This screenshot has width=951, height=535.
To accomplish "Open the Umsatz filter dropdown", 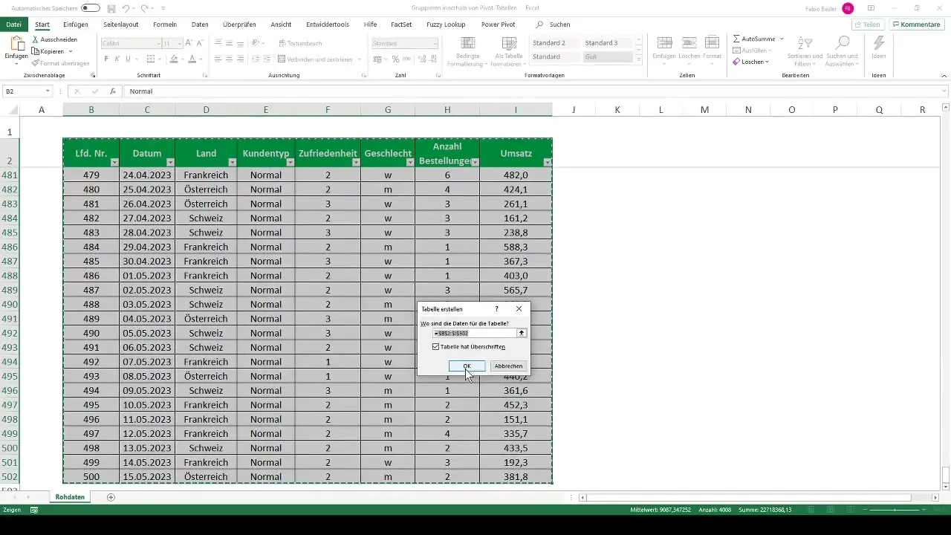I will (548, 162).
